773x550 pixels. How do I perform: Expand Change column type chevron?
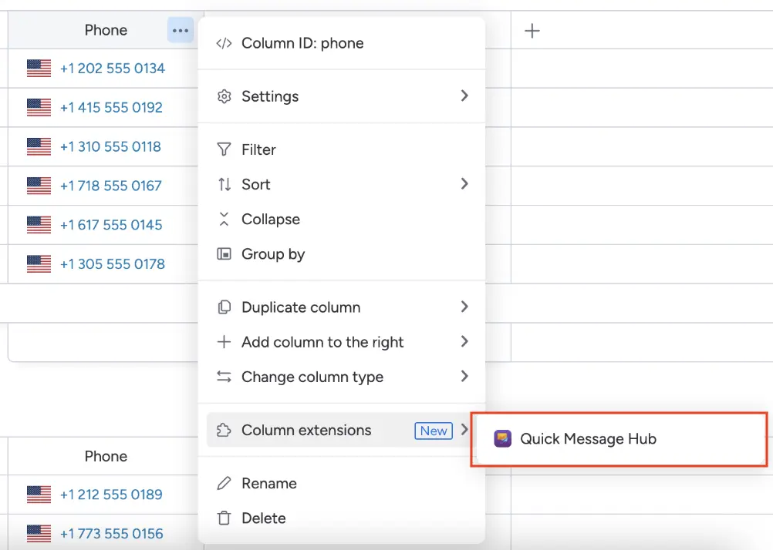[464, 377]
